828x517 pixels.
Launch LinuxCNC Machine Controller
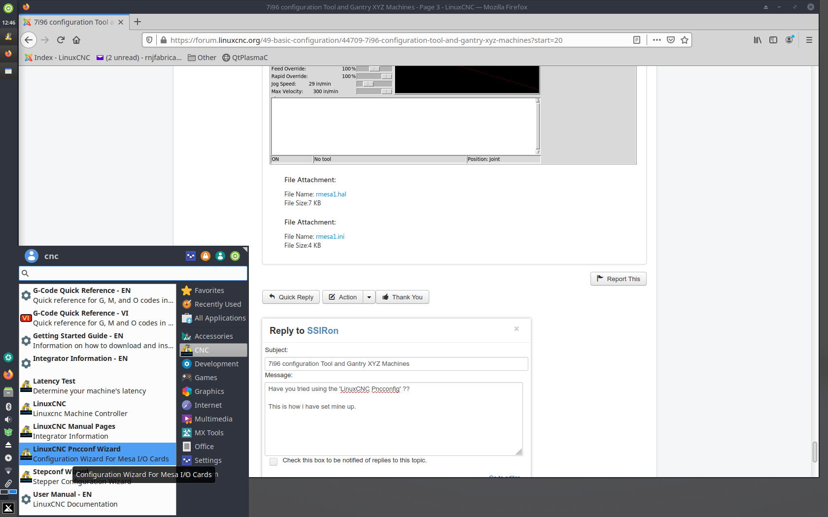(x=98, y=409)
